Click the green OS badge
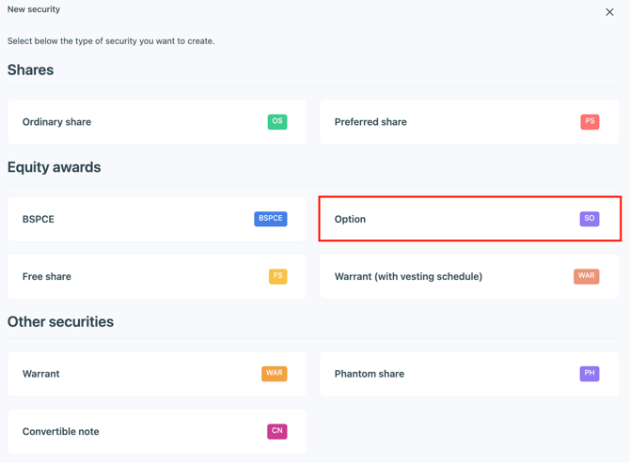630x463 pixels. [276, 122]
